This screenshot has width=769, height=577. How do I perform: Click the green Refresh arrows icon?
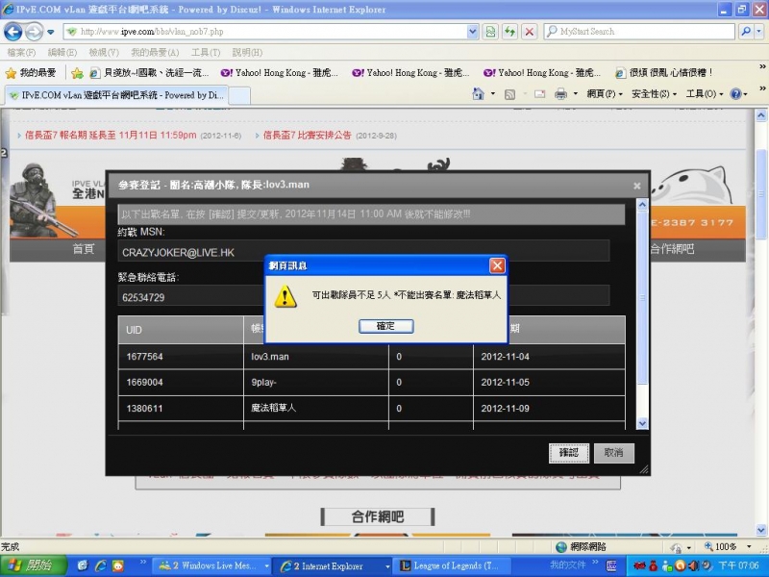coord(509,32)
